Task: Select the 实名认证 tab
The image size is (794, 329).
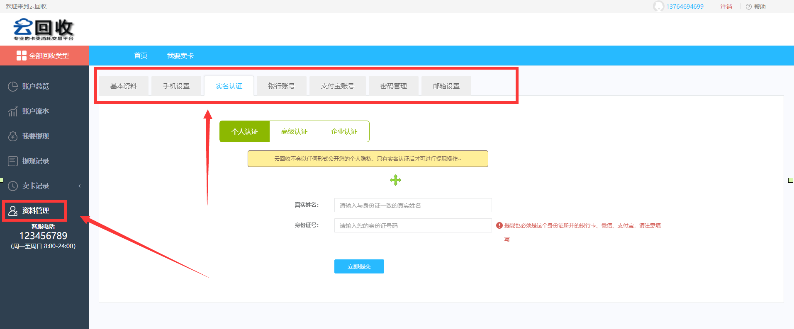Action: (x=229, y=86)
